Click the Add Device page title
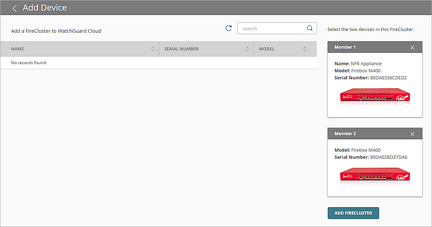Screen dimensions: 432x227 tap(45, 8)
